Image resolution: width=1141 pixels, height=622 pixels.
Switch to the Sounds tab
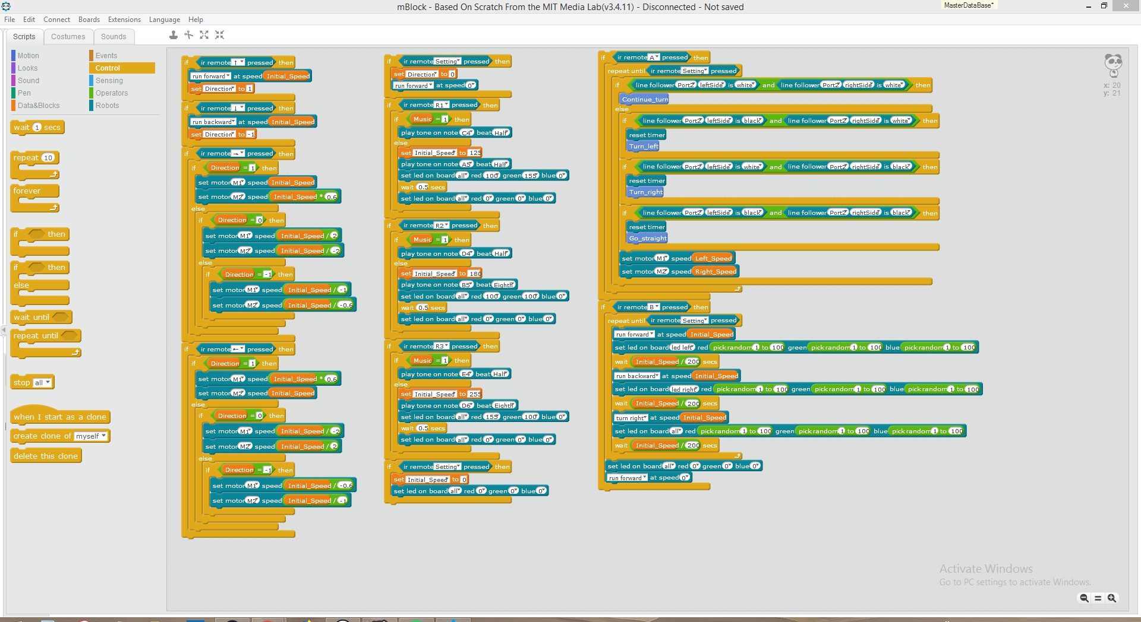[x=114, y=37]
